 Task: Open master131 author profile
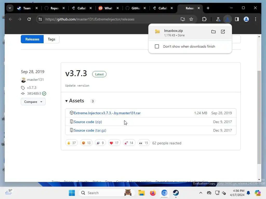pos(35,80)
